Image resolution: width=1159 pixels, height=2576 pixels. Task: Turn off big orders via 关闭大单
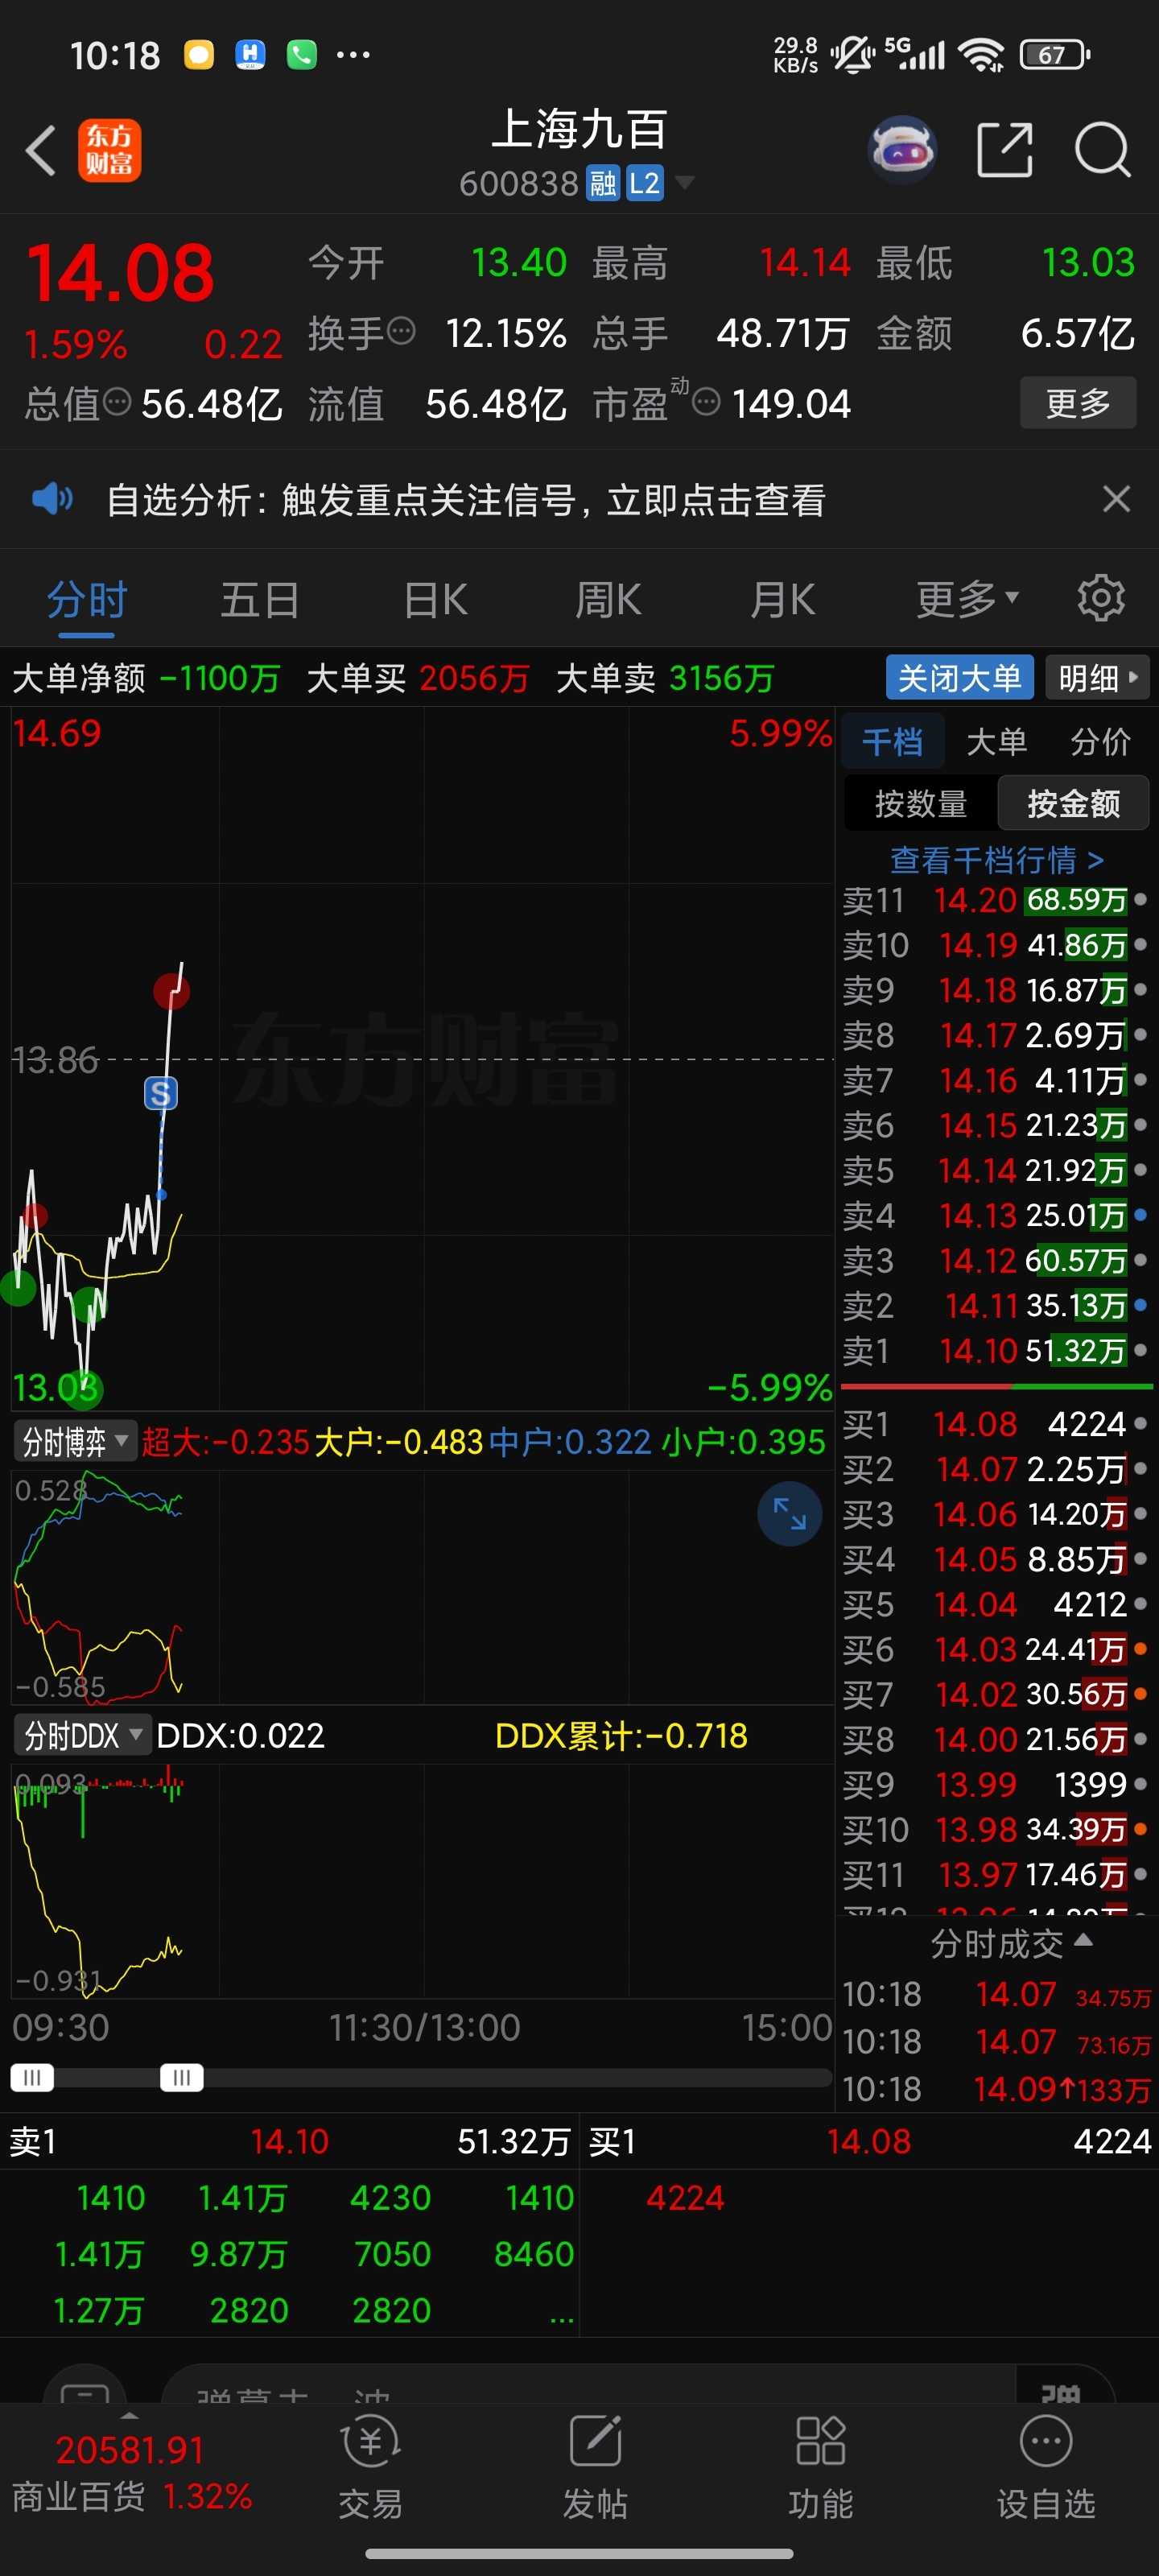pyautogui.click(x=960, y=678)
